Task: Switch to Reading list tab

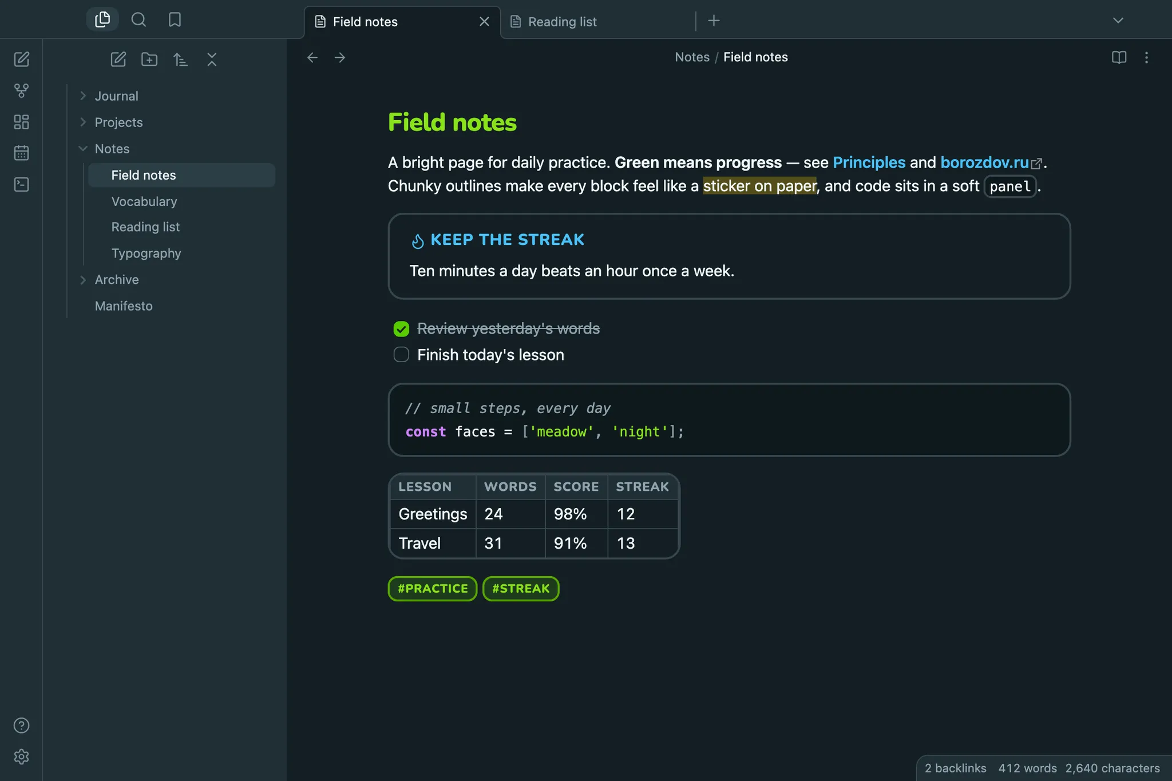Action: click(598, 22)
